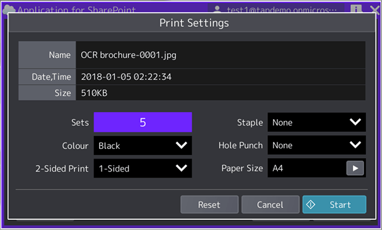Select the file name OCR brochure-0001.jpg
Screen dimensions: 382x230
[129, 55]
